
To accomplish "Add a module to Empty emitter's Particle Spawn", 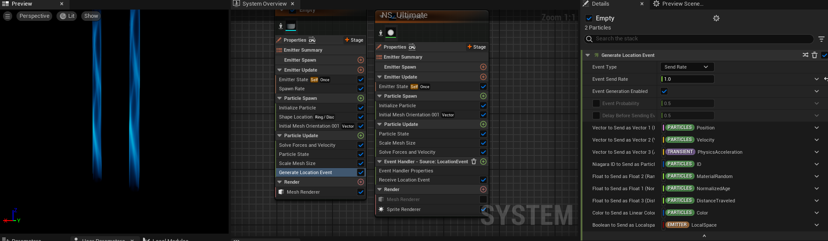I will tap(360, 98).
